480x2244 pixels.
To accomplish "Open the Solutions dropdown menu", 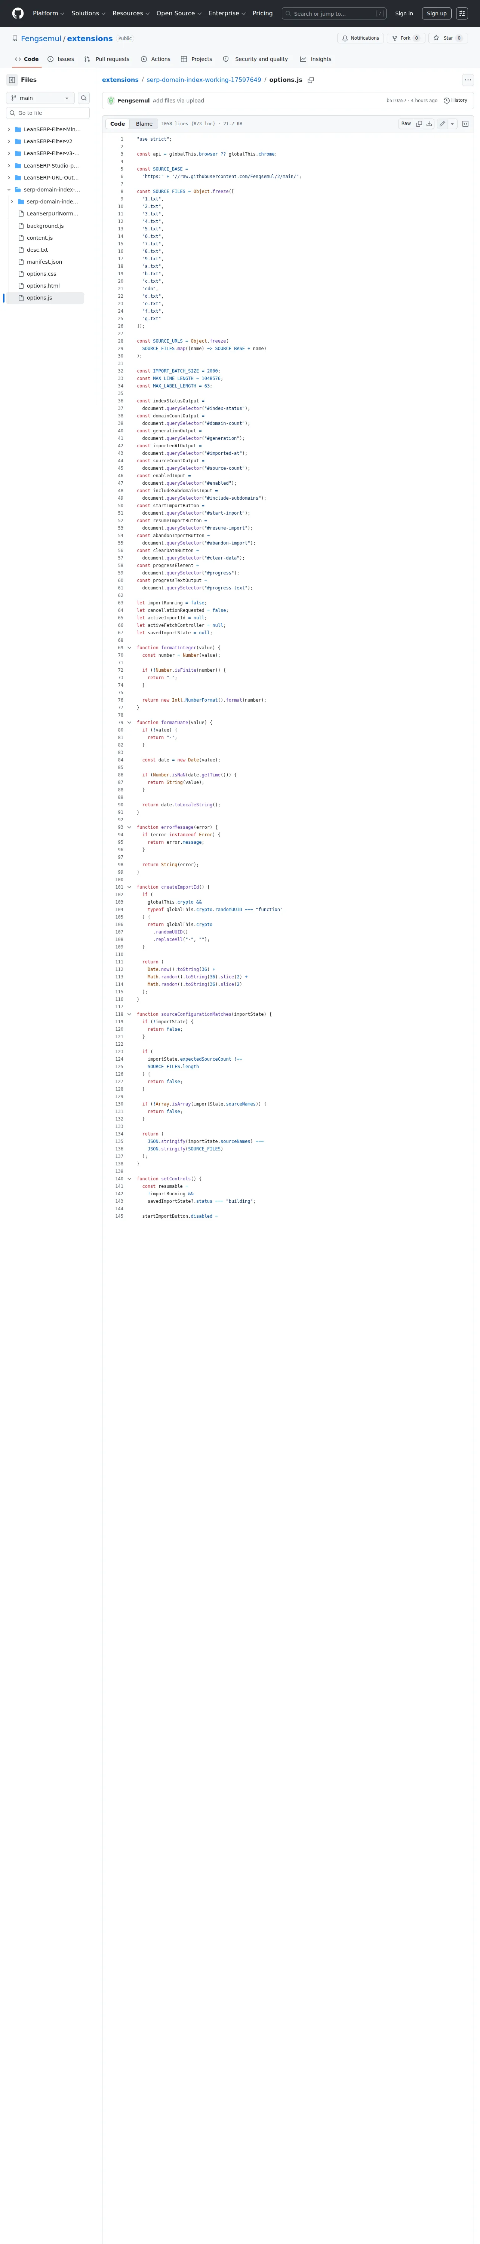I will (x=88, y=13).
